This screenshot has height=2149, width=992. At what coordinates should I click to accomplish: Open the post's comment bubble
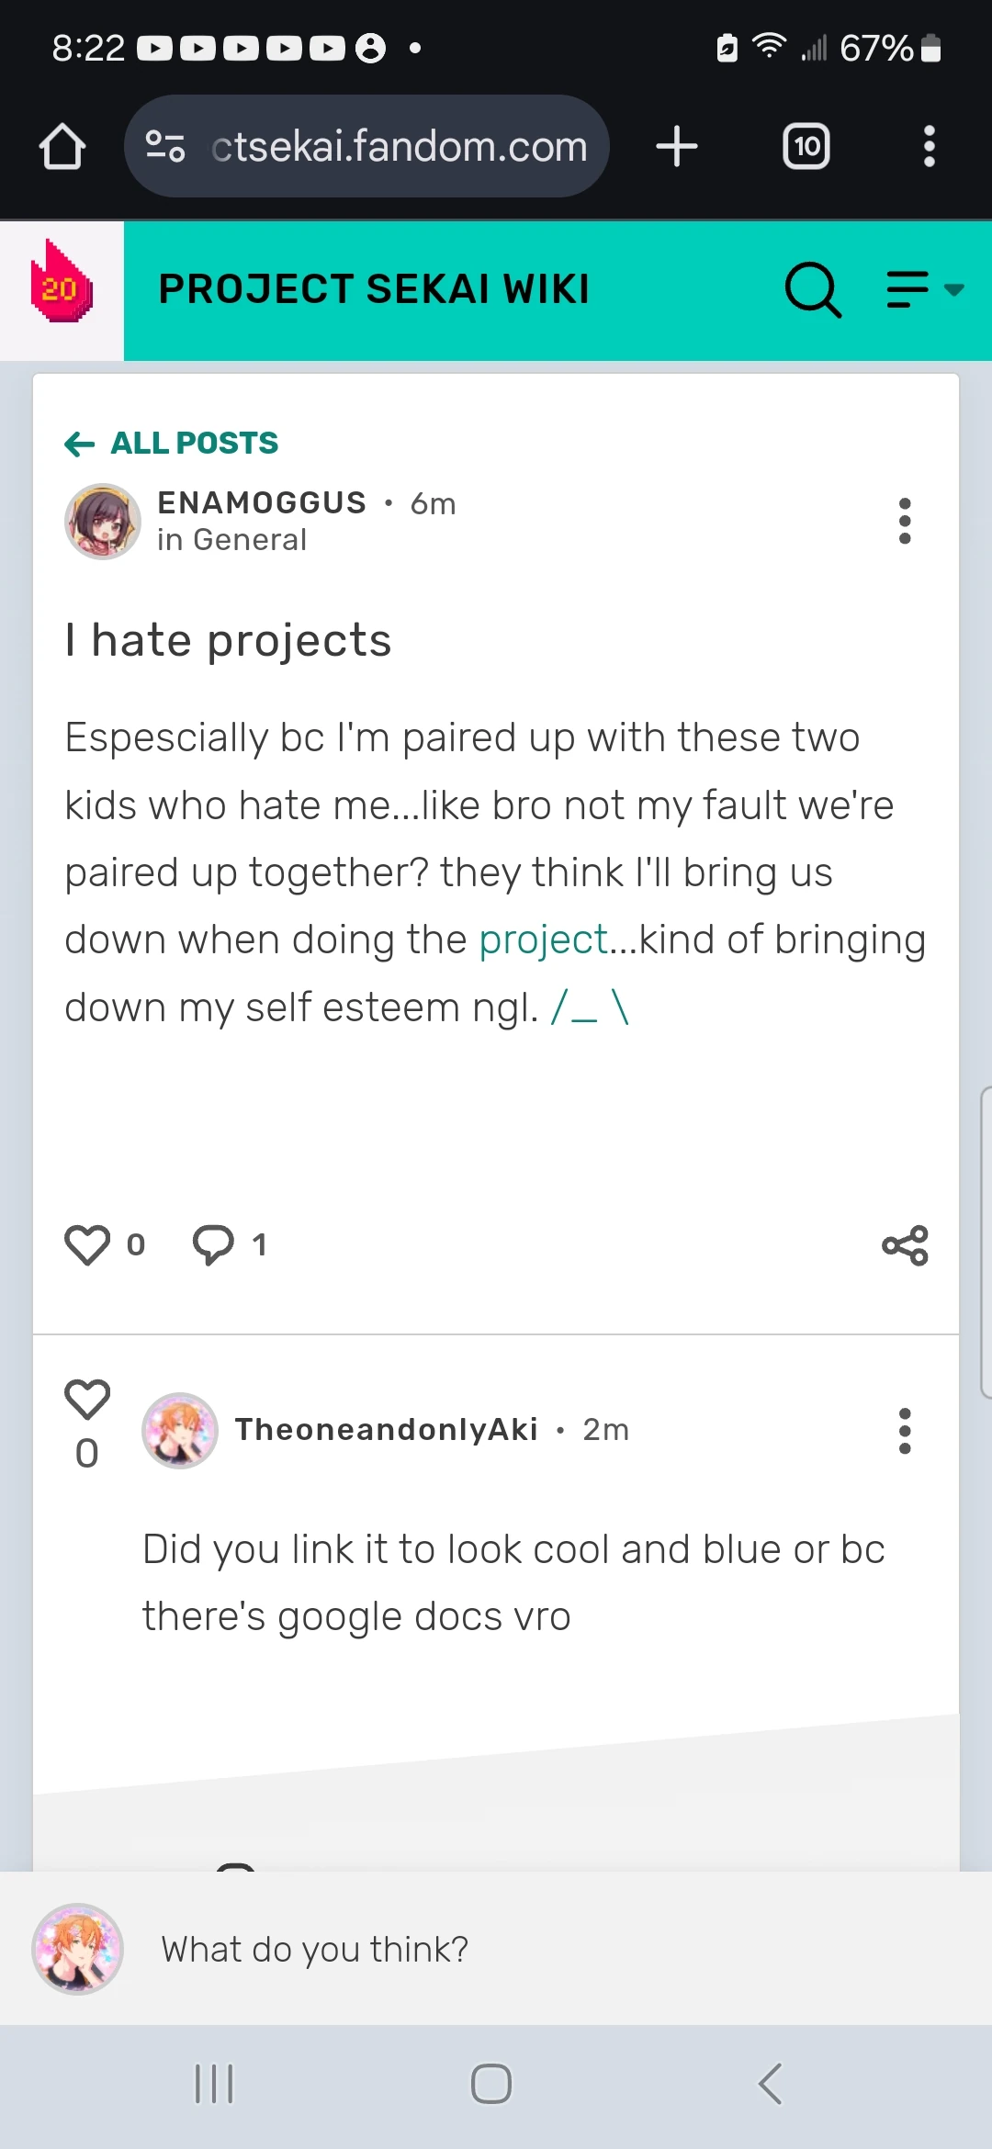click(x=213, y=1245)
